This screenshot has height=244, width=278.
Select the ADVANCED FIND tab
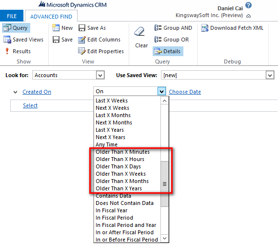pos(51,17)
